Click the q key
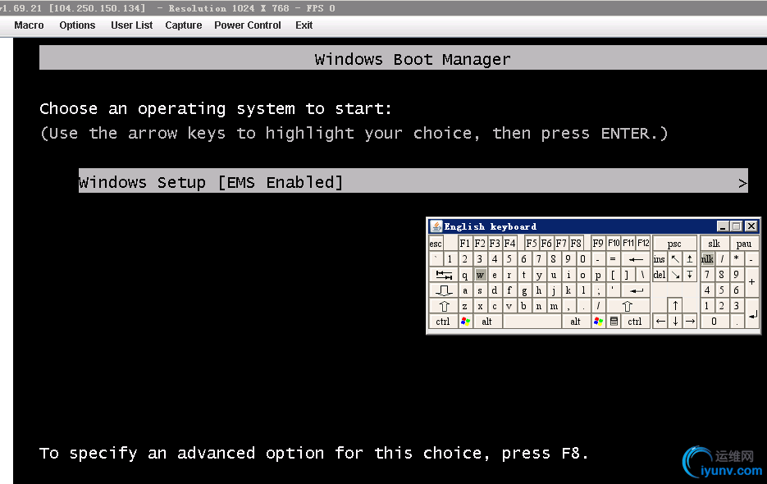The width and height of the screenshot is (767, 484). (465, 275)
